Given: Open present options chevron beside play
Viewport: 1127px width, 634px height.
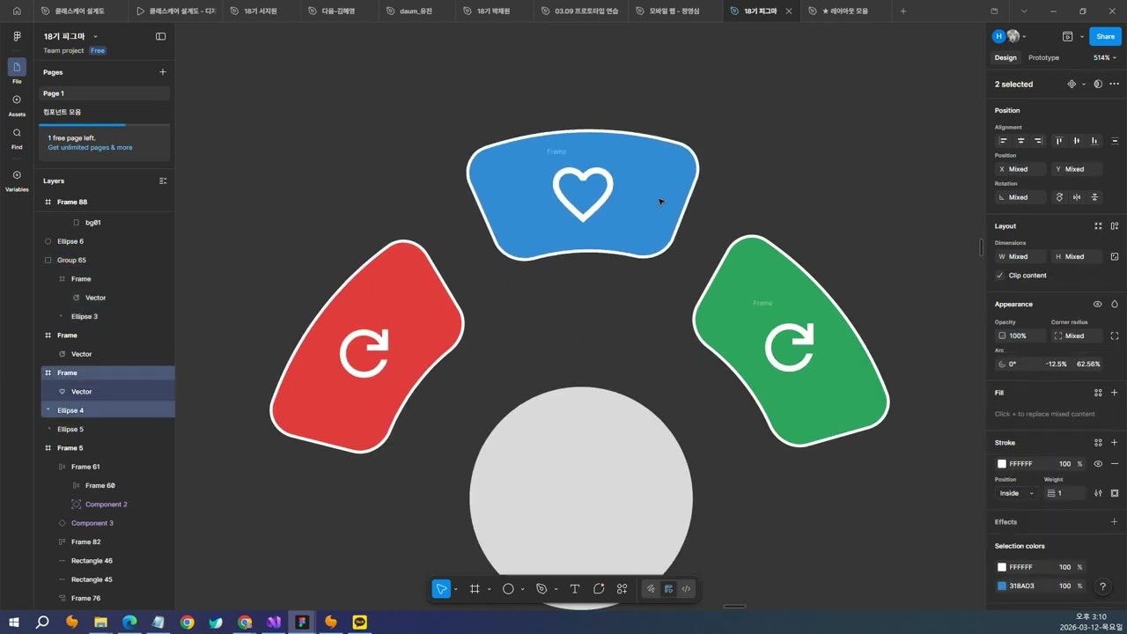Looking at the screenshot, I should 1084,37.
